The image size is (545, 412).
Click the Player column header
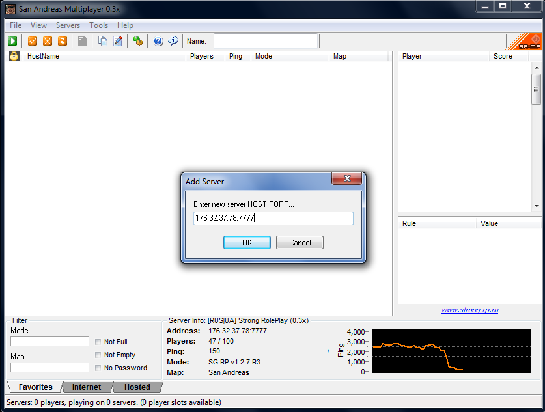point(443,56)
